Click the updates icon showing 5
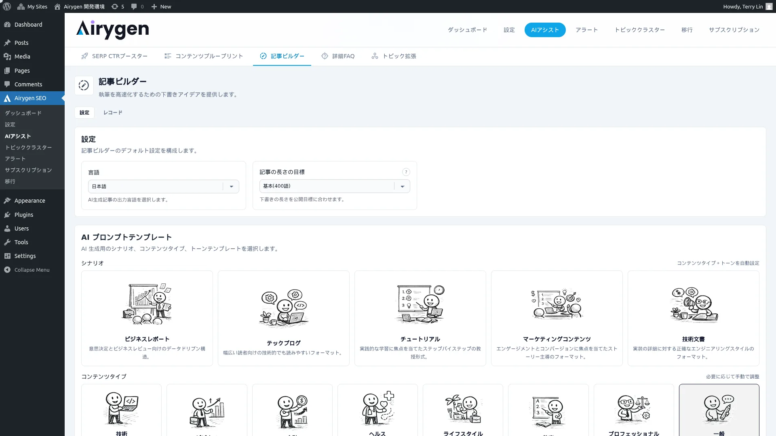776x436 pixels. pyautogui.click(x=118, y=6)
